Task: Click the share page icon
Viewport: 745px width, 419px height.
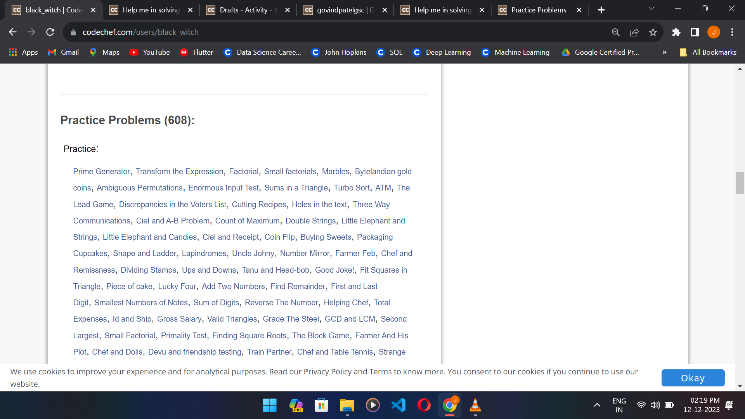Action: (x=634, y=32)
